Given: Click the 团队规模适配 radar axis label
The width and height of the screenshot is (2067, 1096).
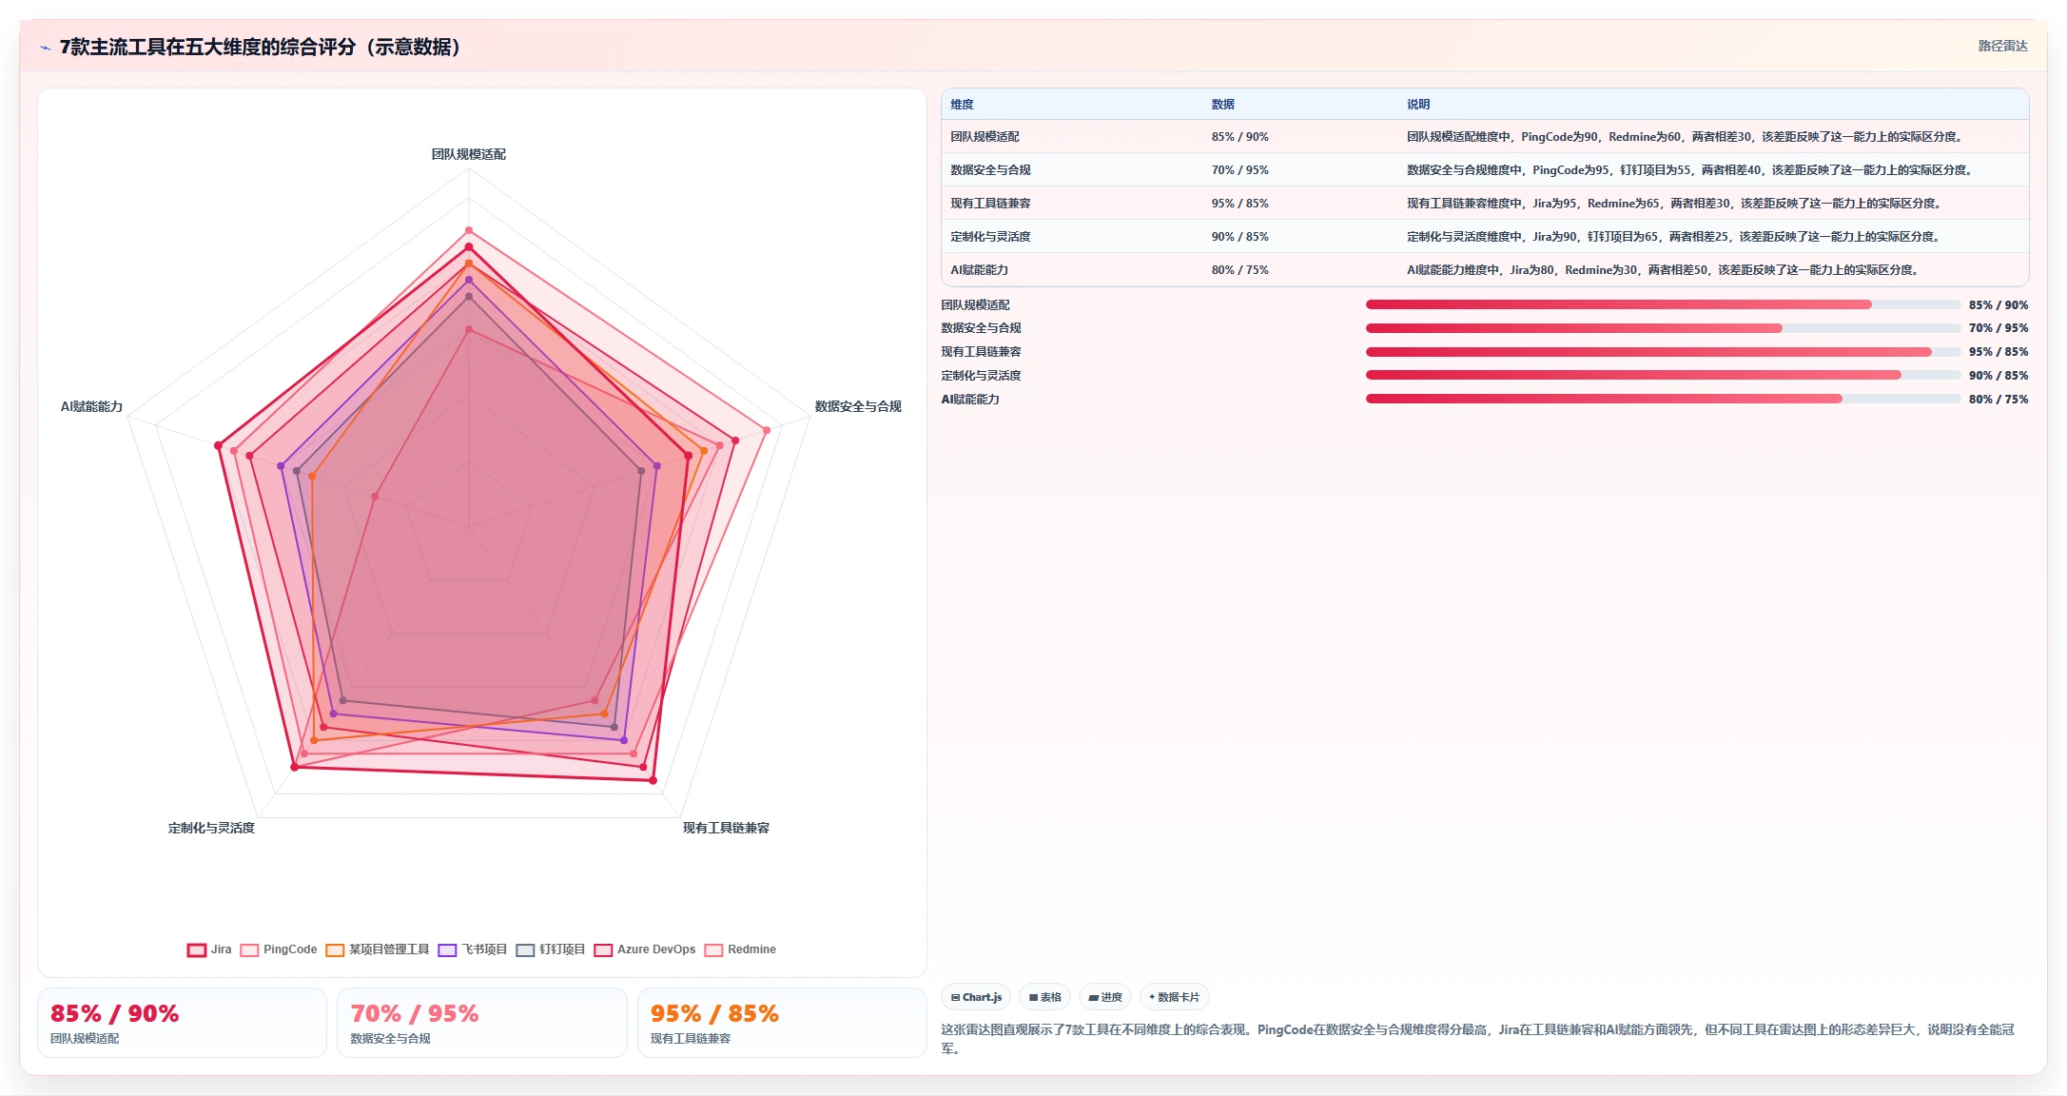Looking at the screenshot, I should [x=468, y=154].
